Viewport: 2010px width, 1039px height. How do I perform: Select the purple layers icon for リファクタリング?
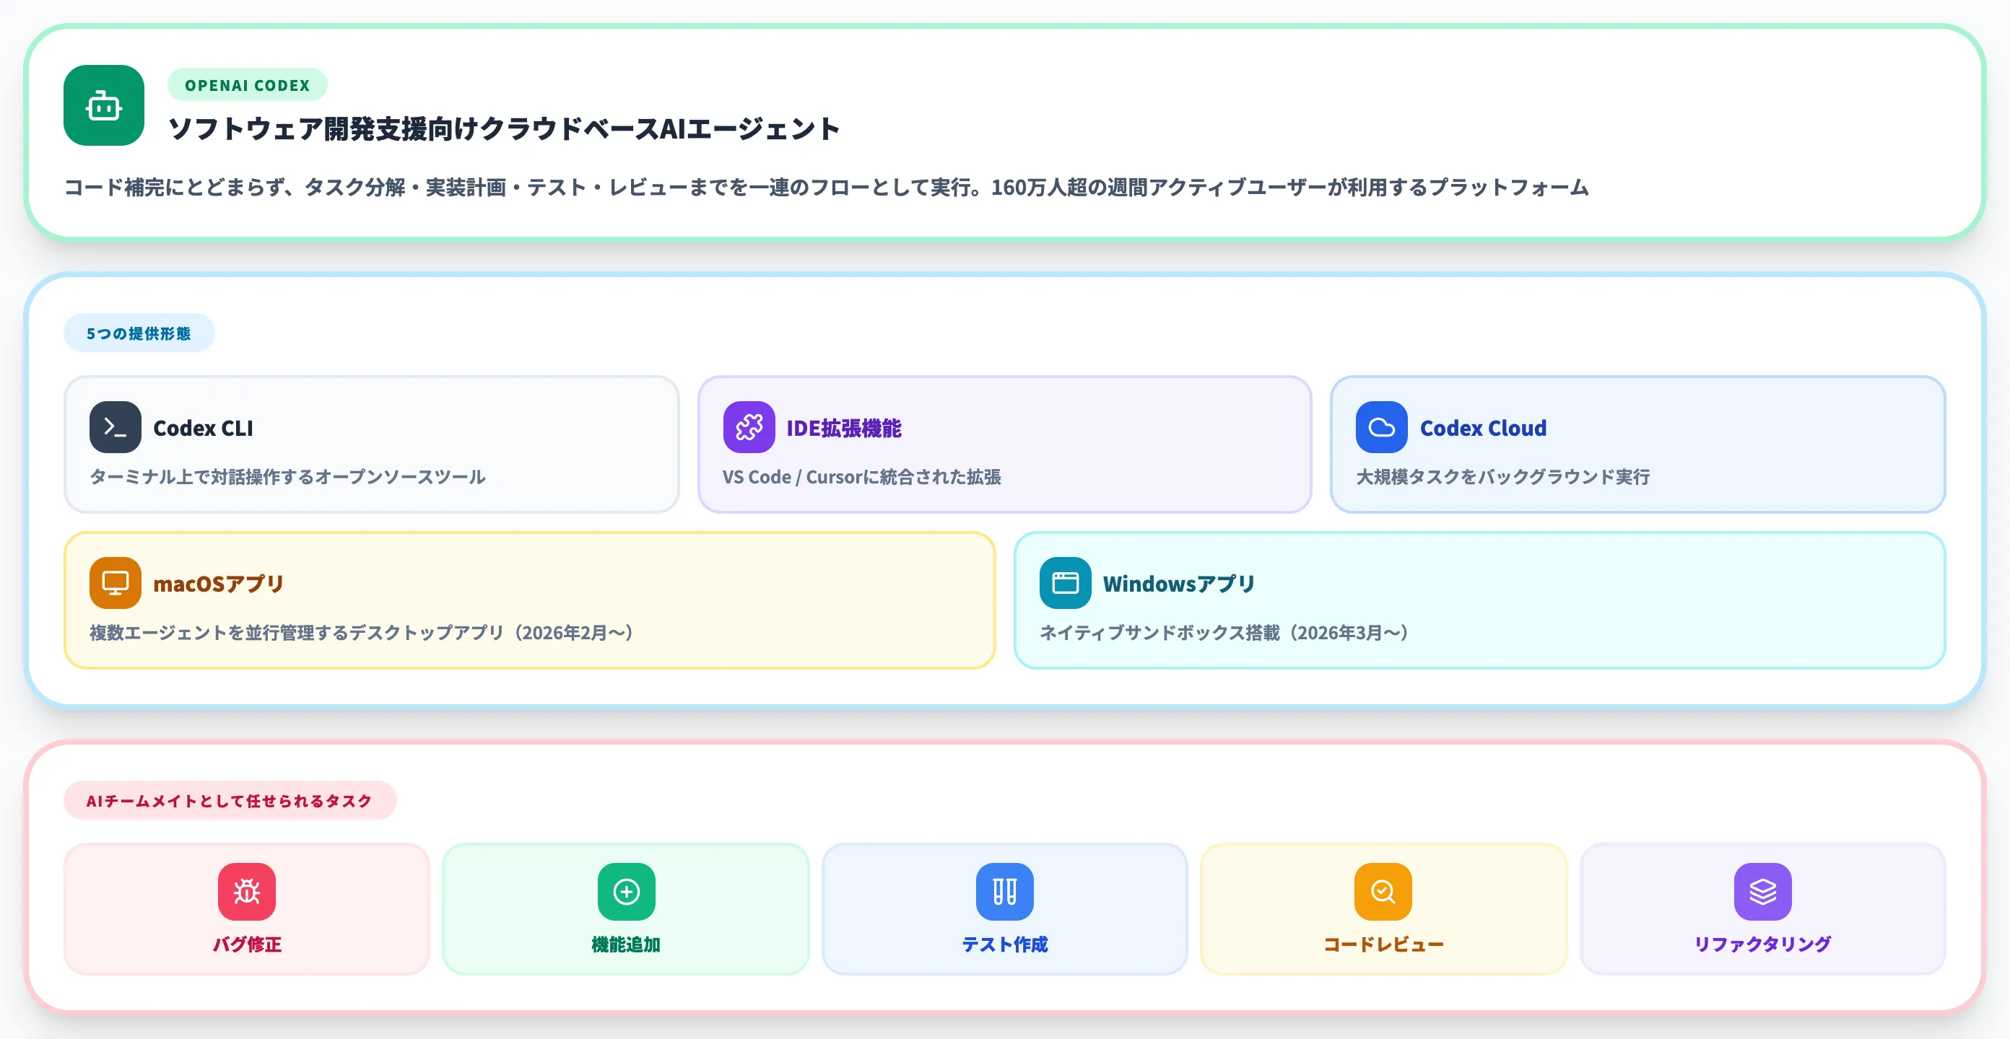(1762, 892)
